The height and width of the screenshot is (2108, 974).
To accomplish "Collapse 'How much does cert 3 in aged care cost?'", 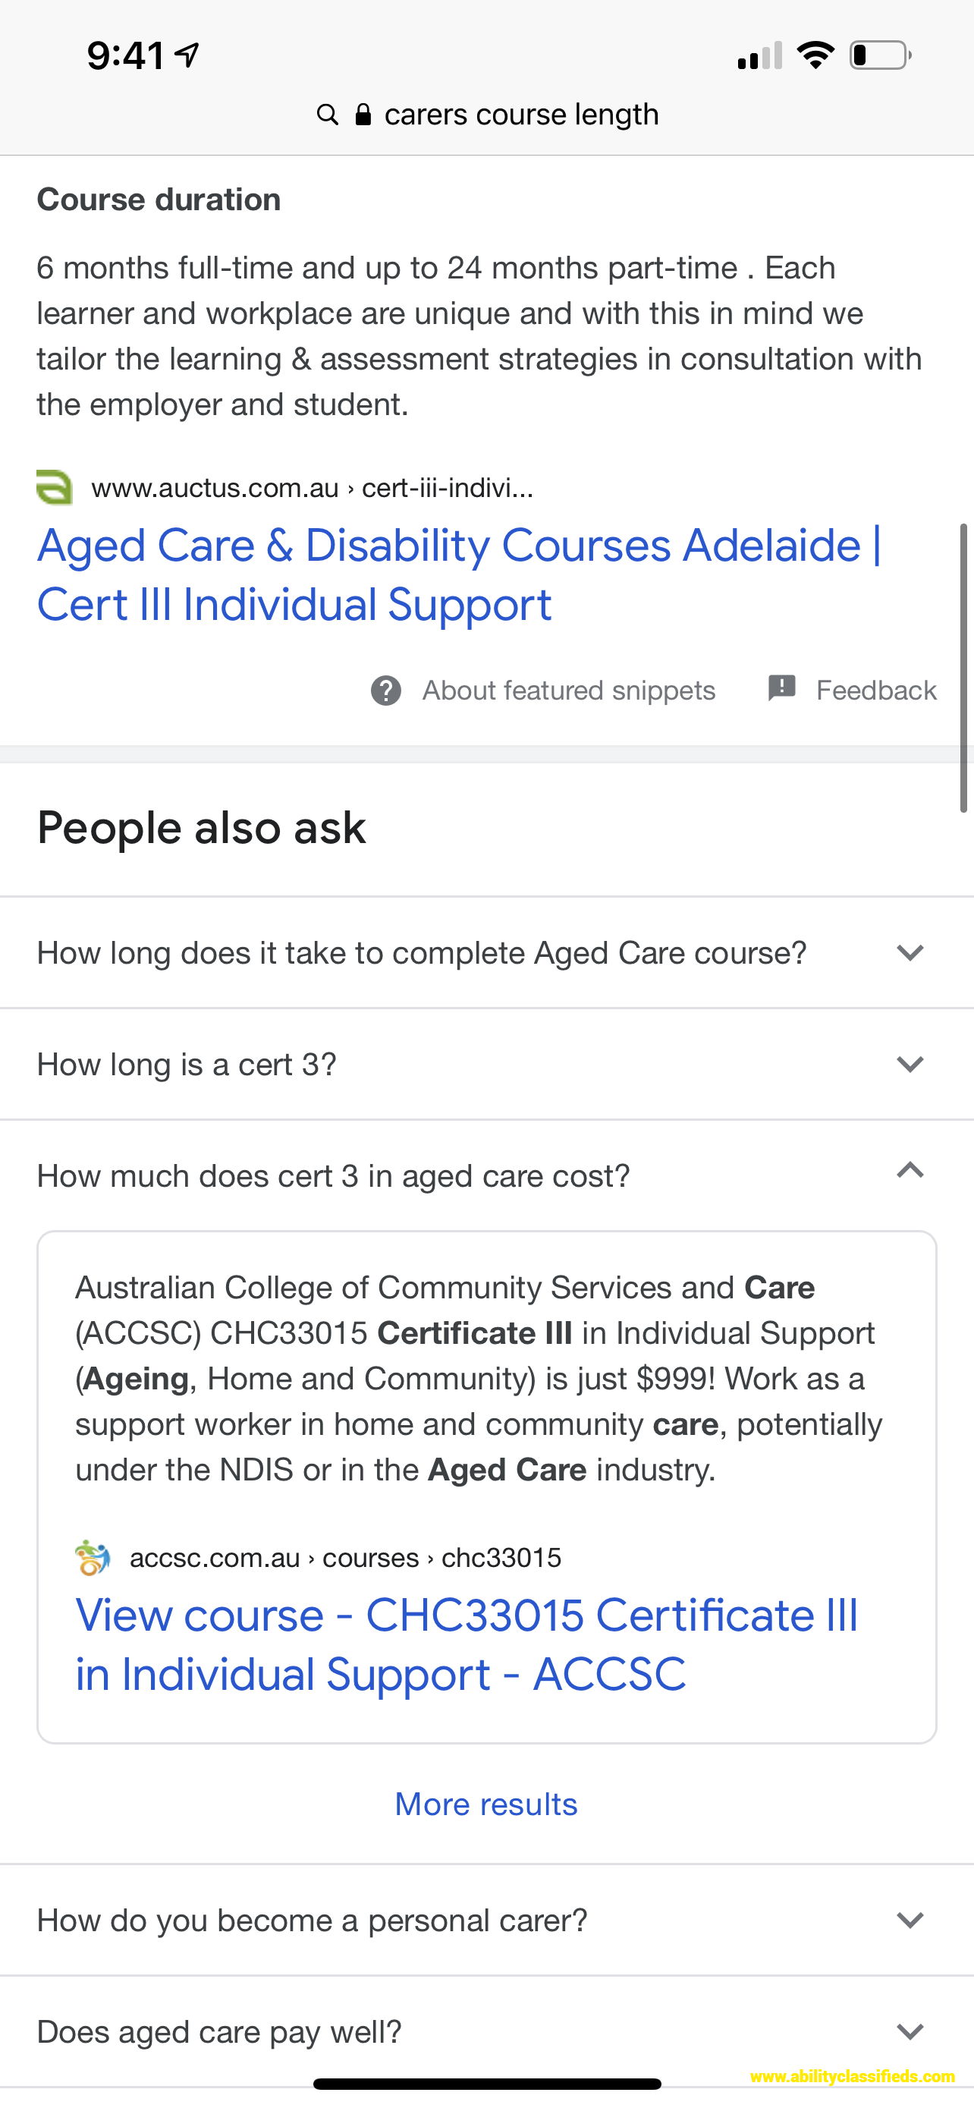I will click(x=486, y=1175).
